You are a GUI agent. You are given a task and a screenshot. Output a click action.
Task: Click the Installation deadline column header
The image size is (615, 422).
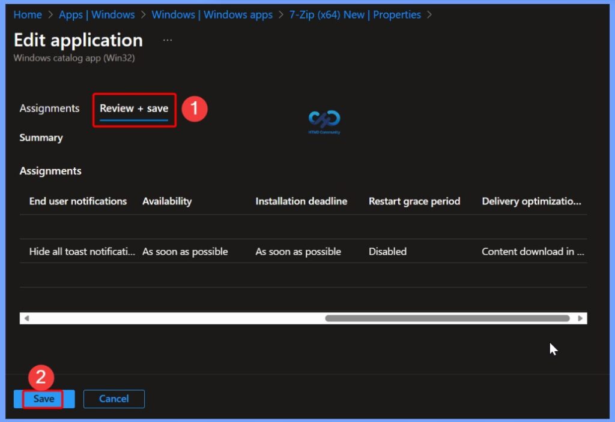coord(301,201)
